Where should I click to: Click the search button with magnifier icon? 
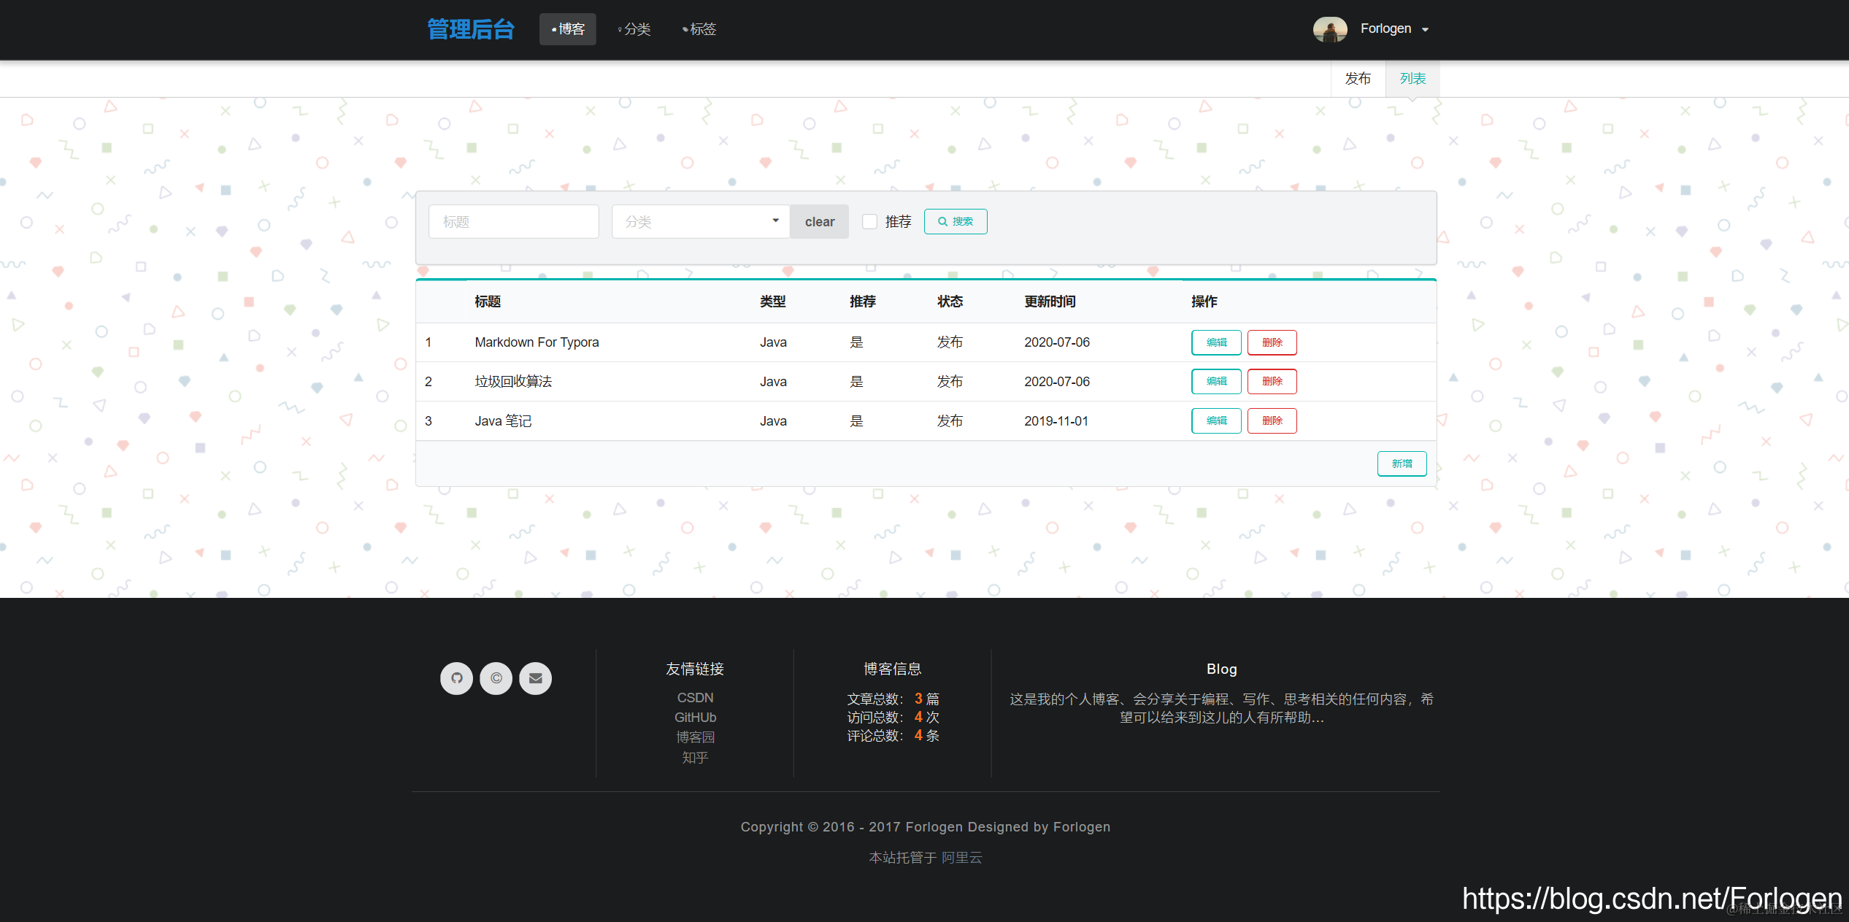(955, 221)
